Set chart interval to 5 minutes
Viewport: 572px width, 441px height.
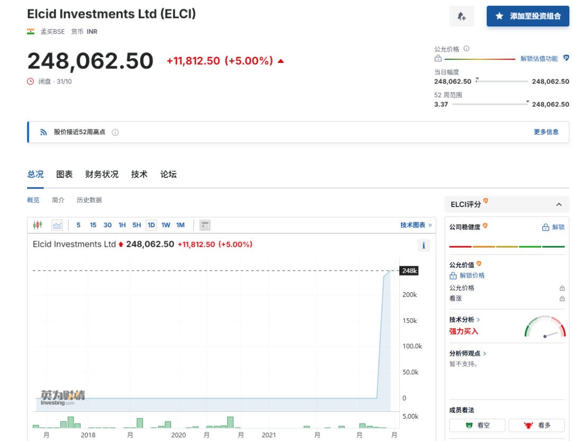point(78,225)
